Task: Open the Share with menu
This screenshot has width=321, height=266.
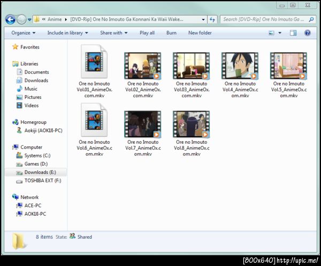Action: [x=114, y=33]
